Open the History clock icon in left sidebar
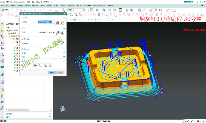The image size is (206, 123). pos(2,90)
